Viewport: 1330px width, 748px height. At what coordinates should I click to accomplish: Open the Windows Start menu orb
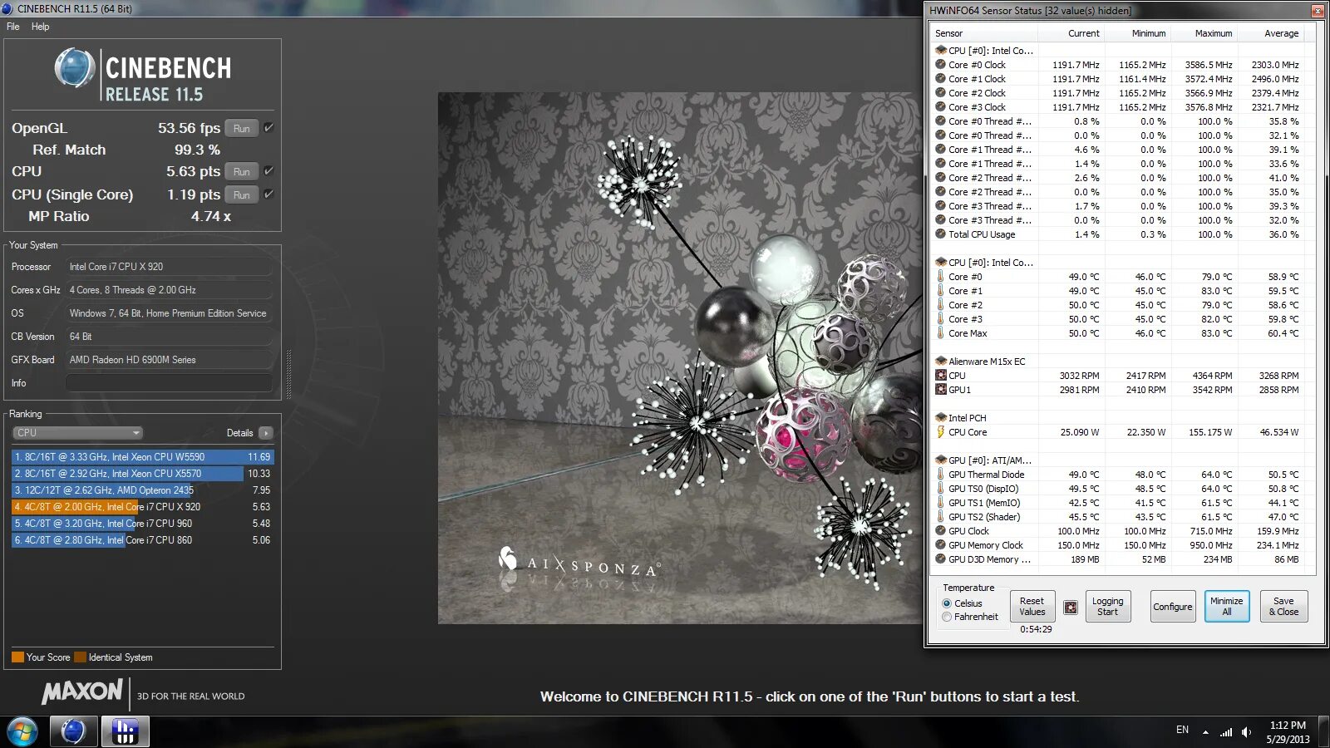(x=22, y=732)
